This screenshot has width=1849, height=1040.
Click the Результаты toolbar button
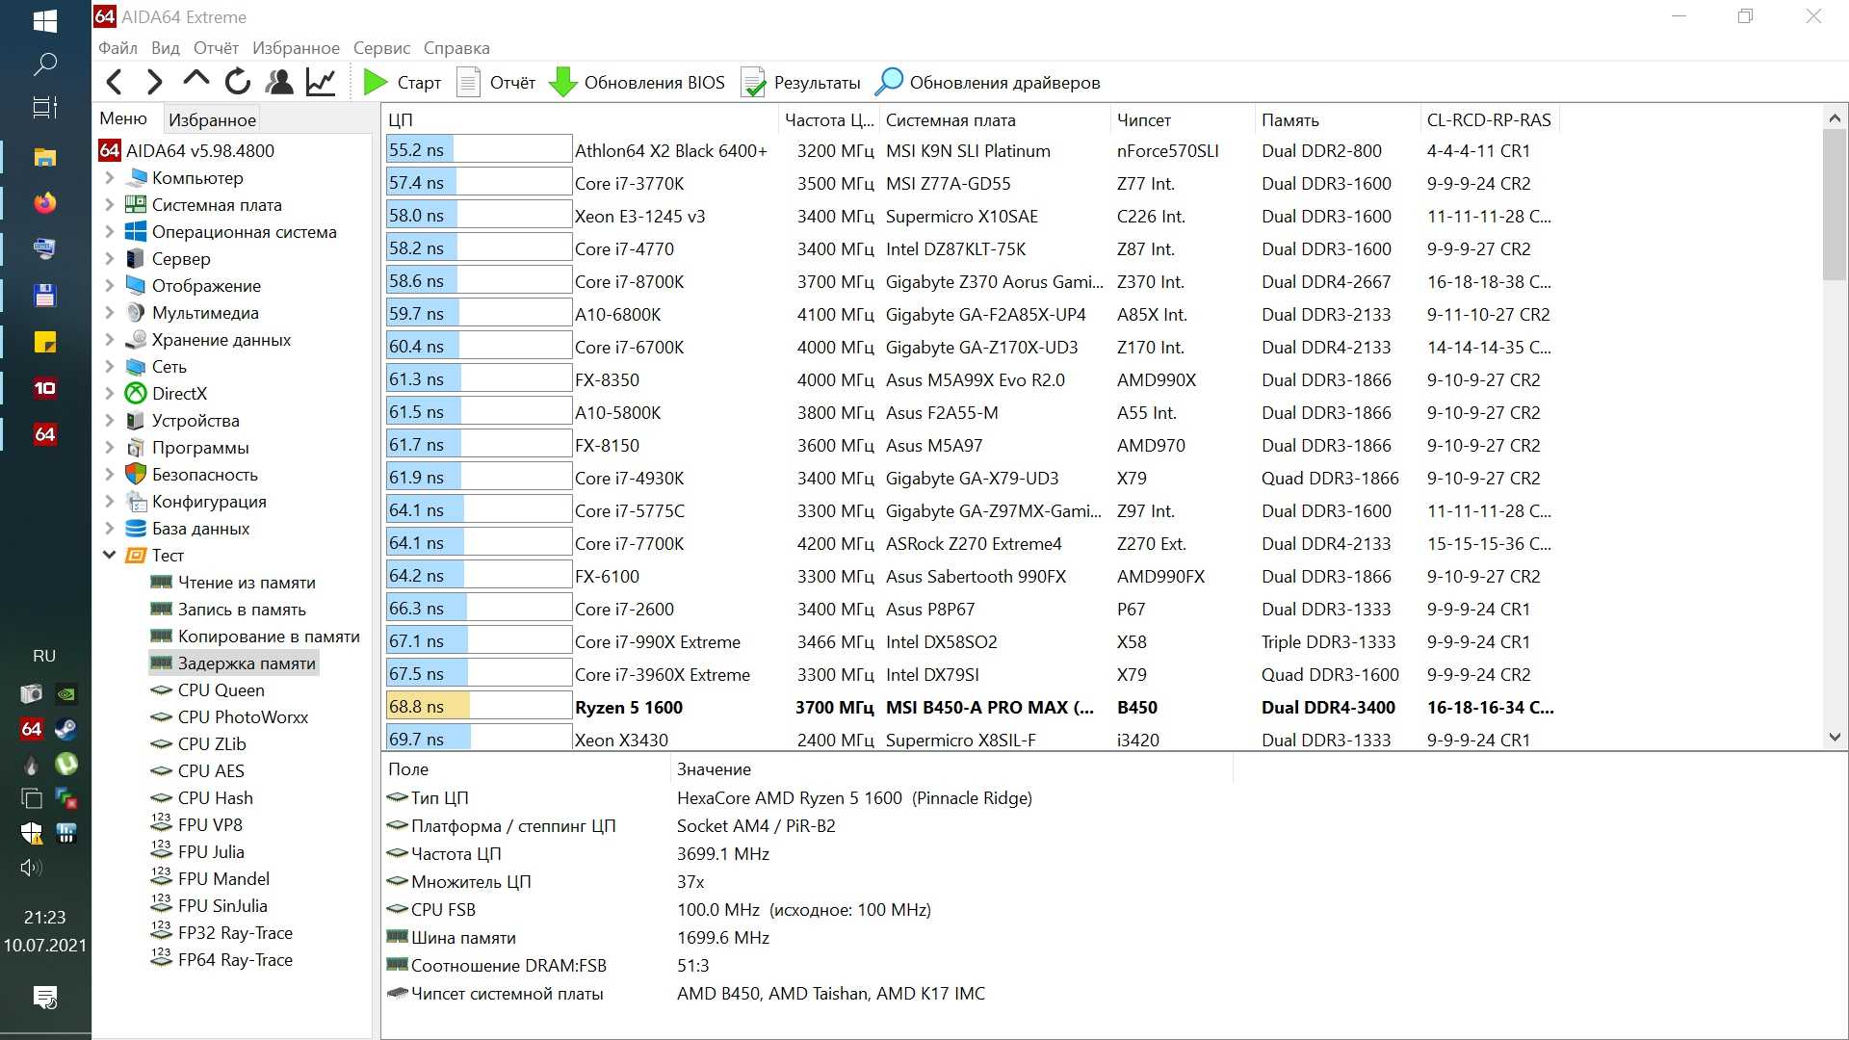coord(801,83)
